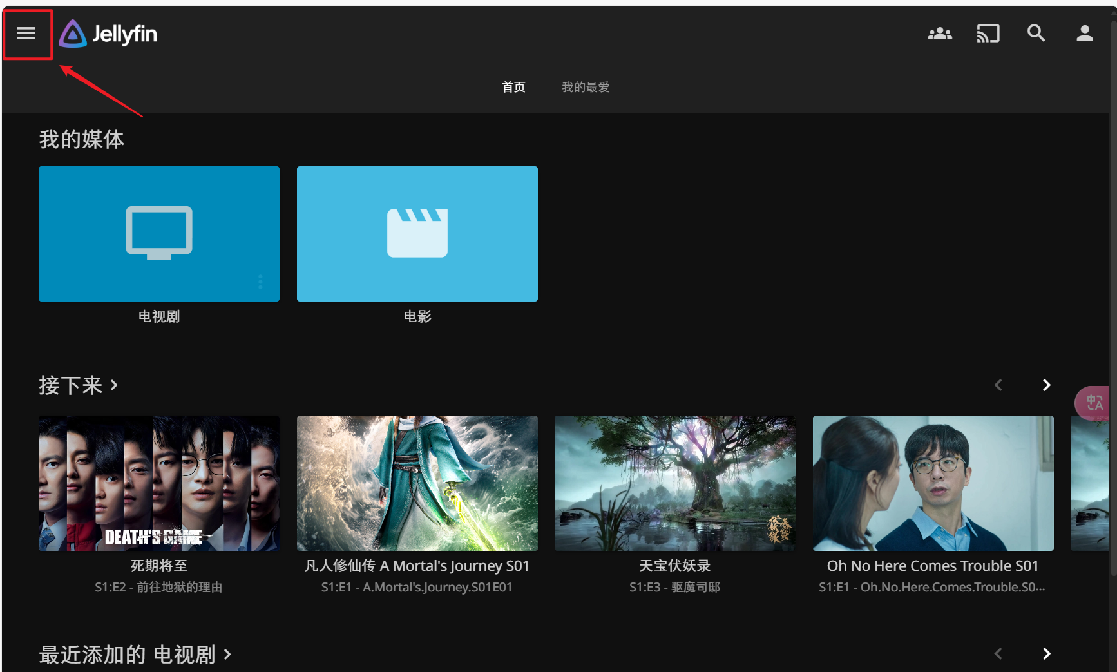Click the Jellyfin logo

pyautogui.click(x=107, y=34)
